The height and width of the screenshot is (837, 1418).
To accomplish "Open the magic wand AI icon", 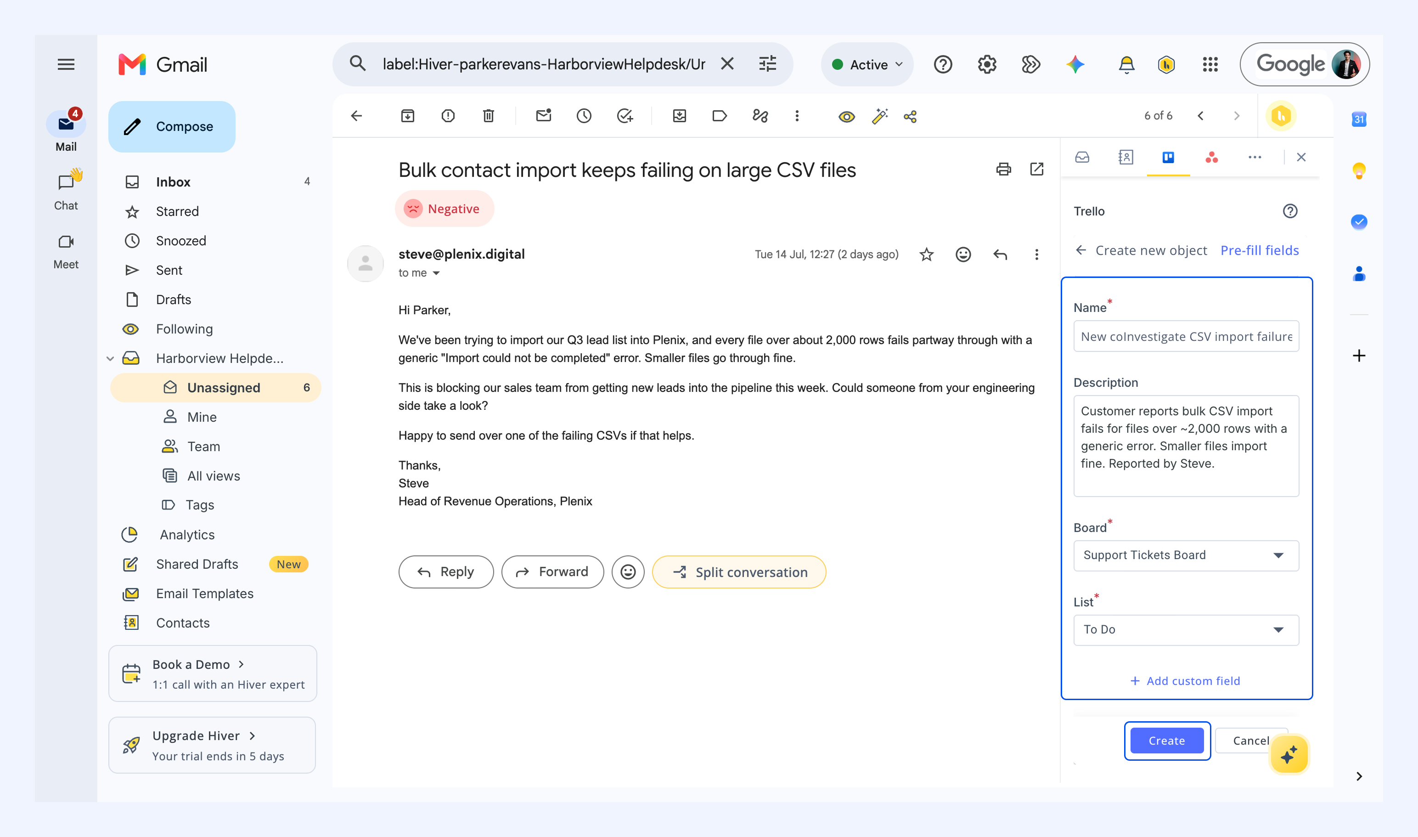I will click(879, 116).
